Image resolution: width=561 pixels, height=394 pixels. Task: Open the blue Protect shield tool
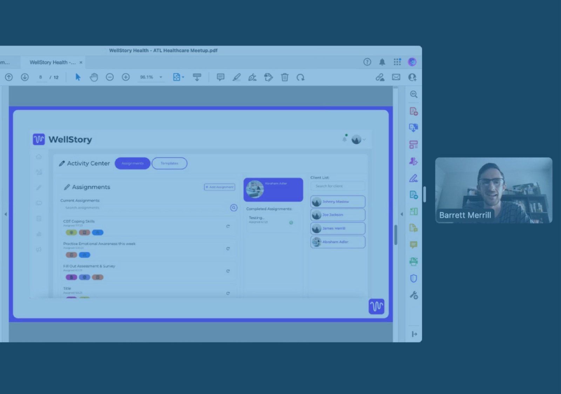click(414, 278)
